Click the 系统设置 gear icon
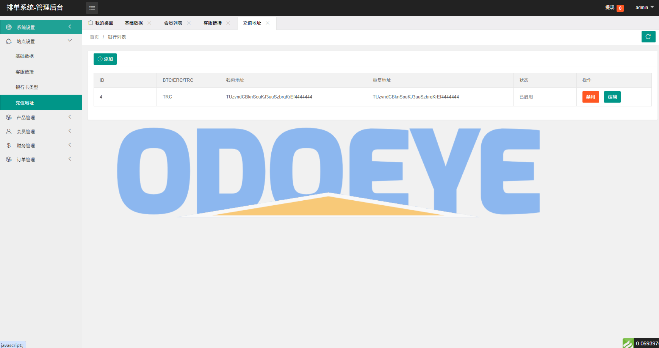This screenshot has height=348, width=659. click(x=9, y=27)
